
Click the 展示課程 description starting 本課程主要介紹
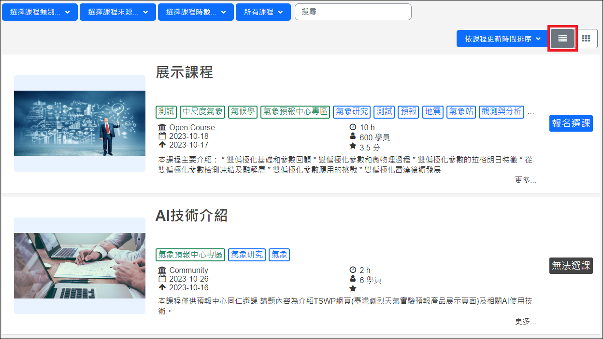pyautogui.click(x=345, y=165)
